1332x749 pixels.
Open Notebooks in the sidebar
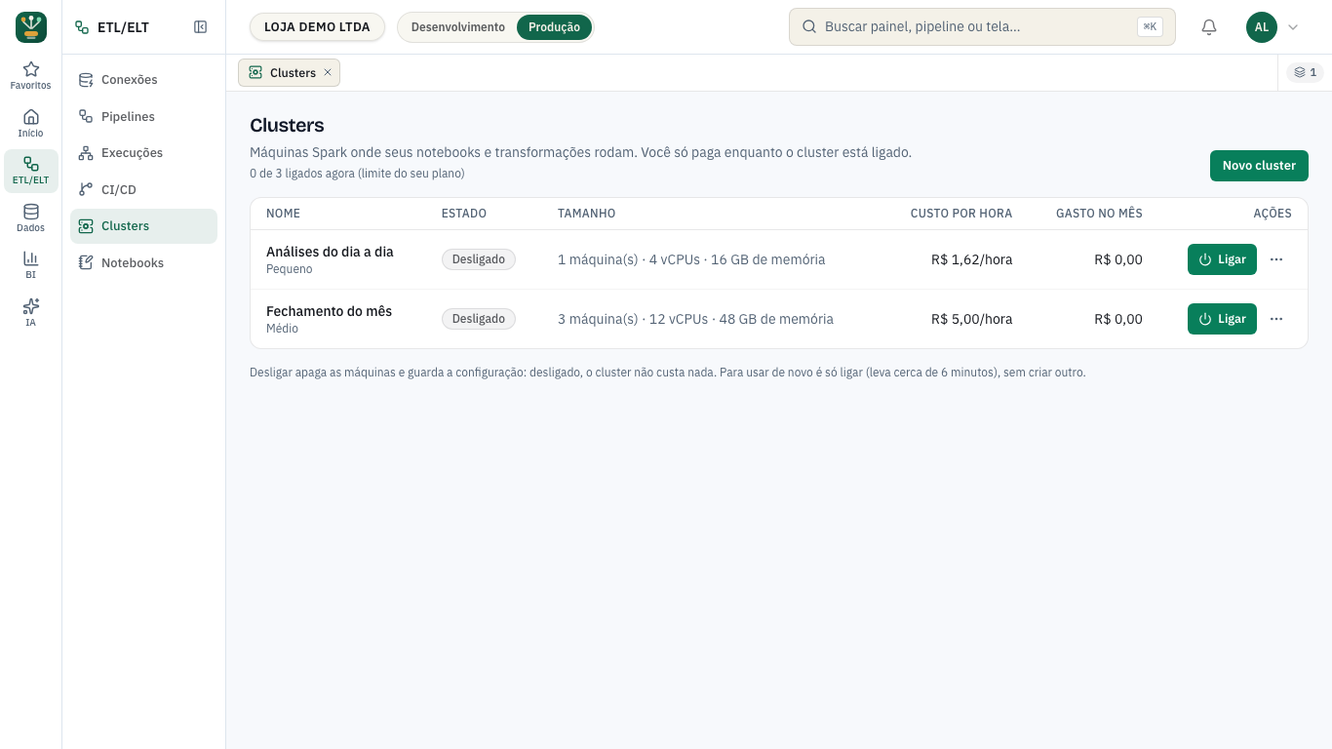point(143,263)
